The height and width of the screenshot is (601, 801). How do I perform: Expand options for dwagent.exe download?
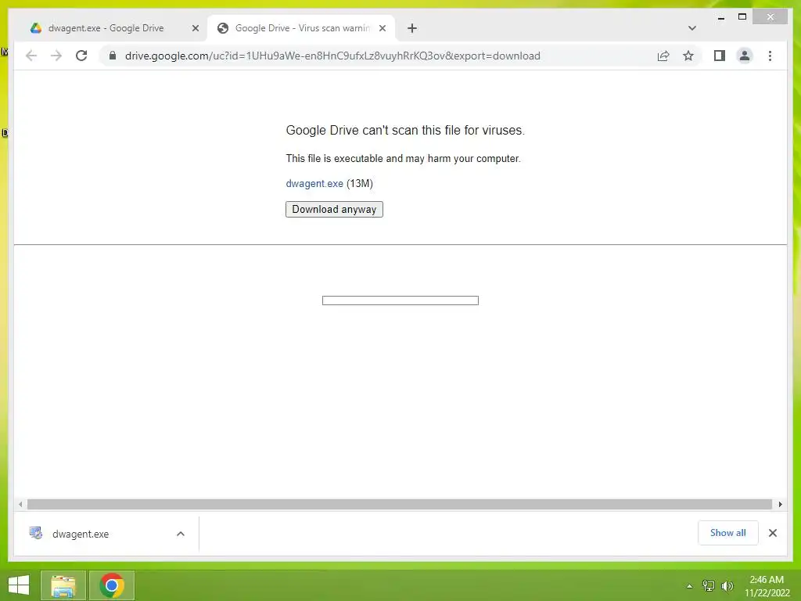pyautogui.click(x=181, y=534)
